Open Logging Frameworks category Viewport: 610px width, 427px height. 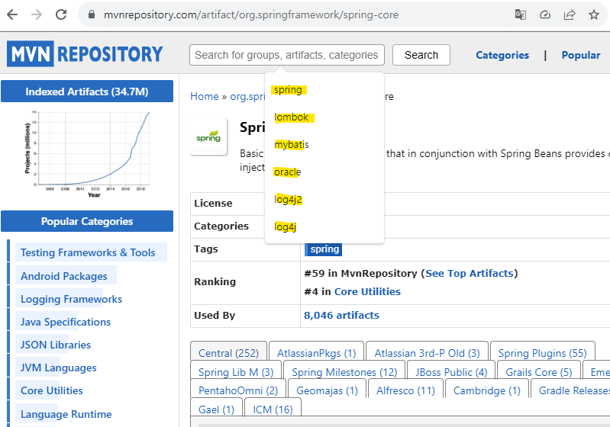[71, 299]
